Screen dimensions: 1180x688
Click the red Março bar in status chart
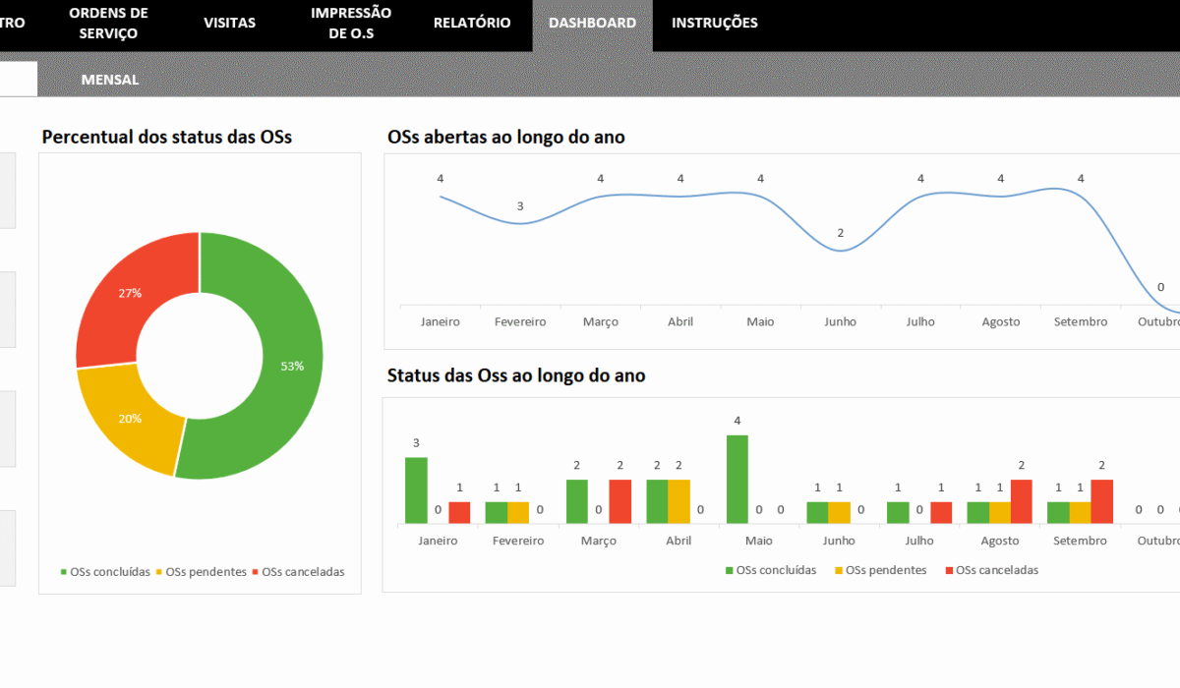619,501
